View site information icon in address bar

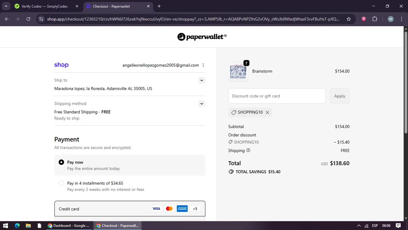(41, 19)
